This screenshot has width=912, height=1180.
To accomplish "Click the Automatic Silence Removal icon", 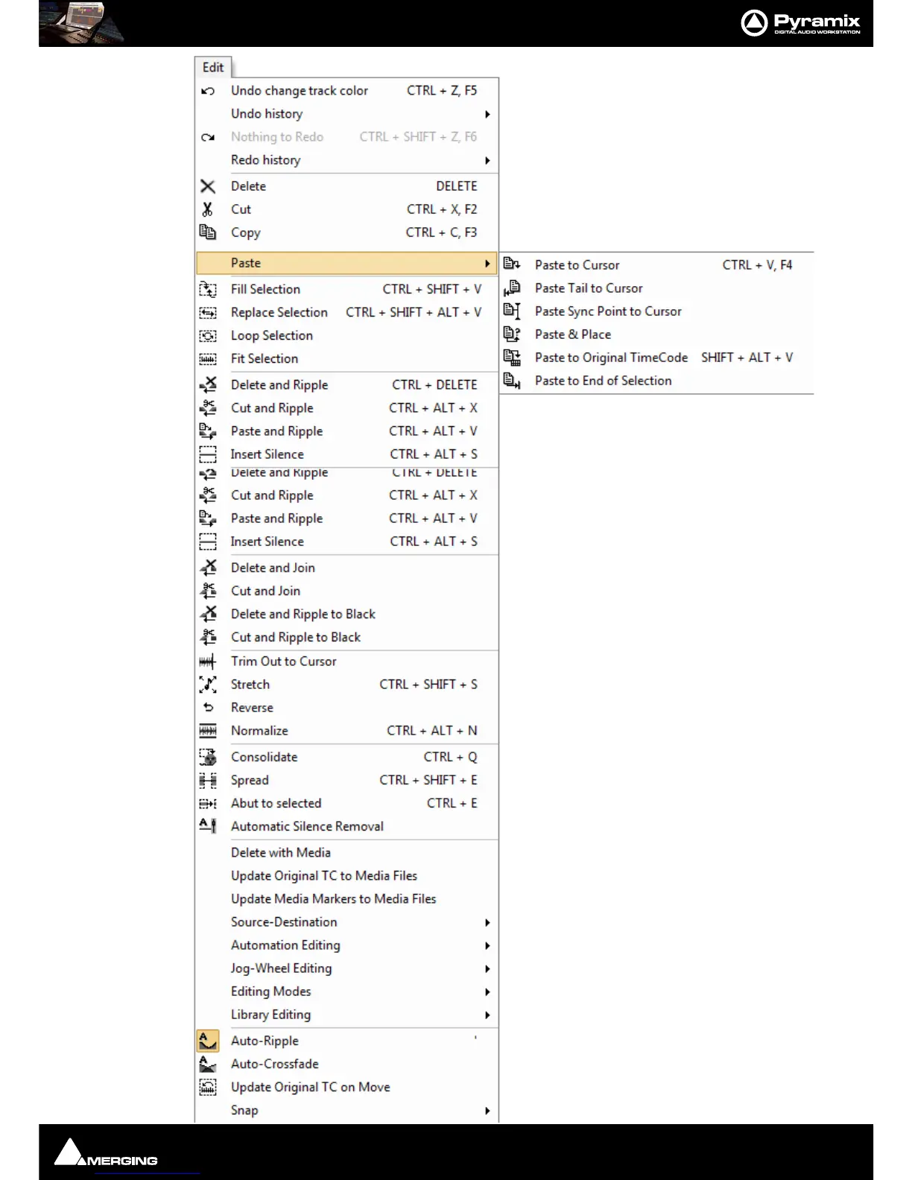I will (x=208, y=825).
